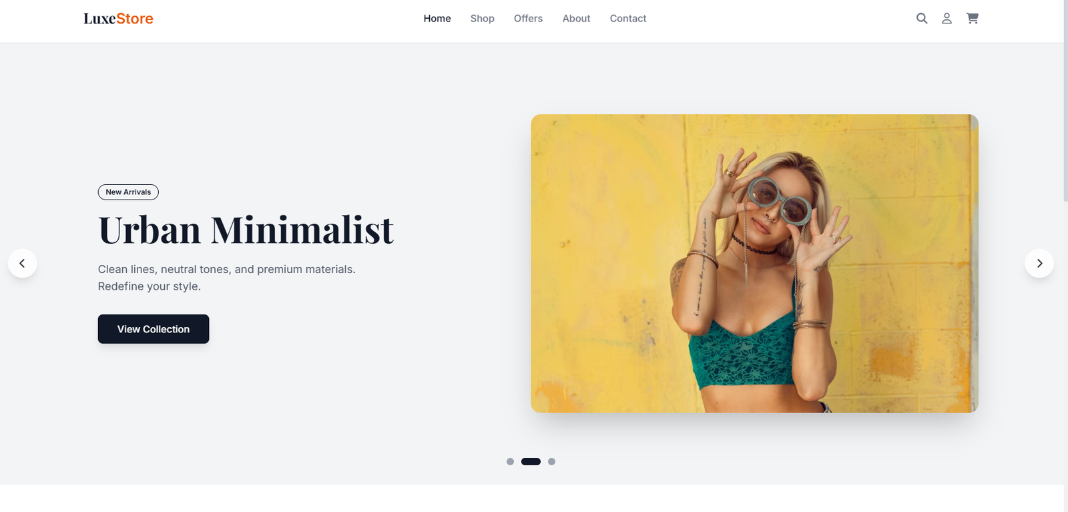Screen dimensions: 1068x512
Task: Select the first carousel dot indicator
Action: [x=510, y=461]
